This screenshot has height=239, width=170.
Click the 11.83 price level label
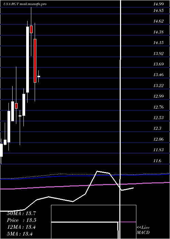pos(158,150)
